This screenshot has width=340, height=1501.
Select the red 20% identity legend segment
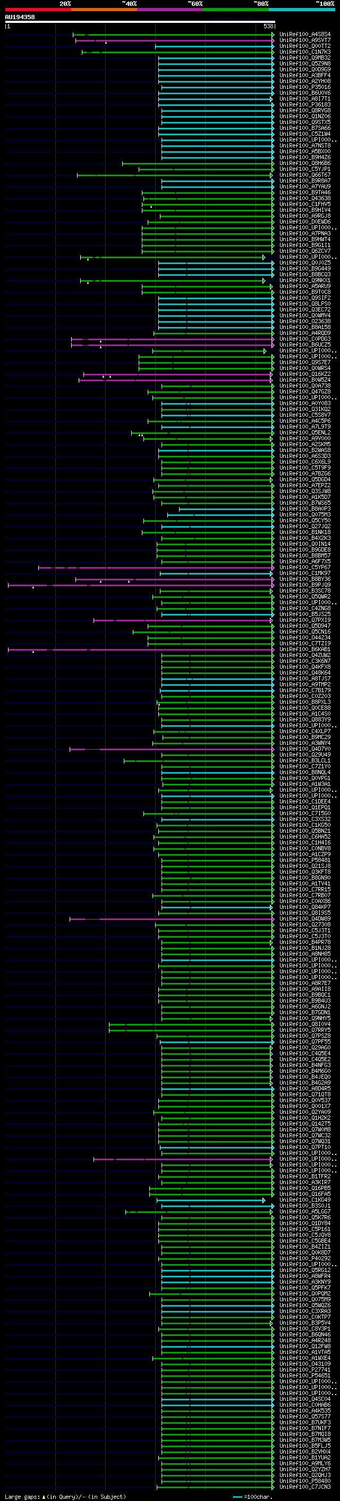(x=38, y=10)
